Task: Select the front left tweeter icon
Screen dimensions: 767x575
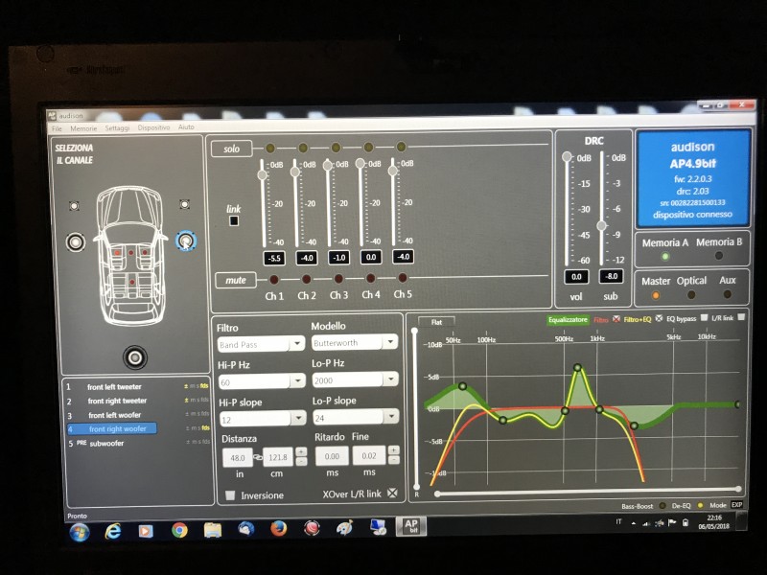Action: pos(74,206)
